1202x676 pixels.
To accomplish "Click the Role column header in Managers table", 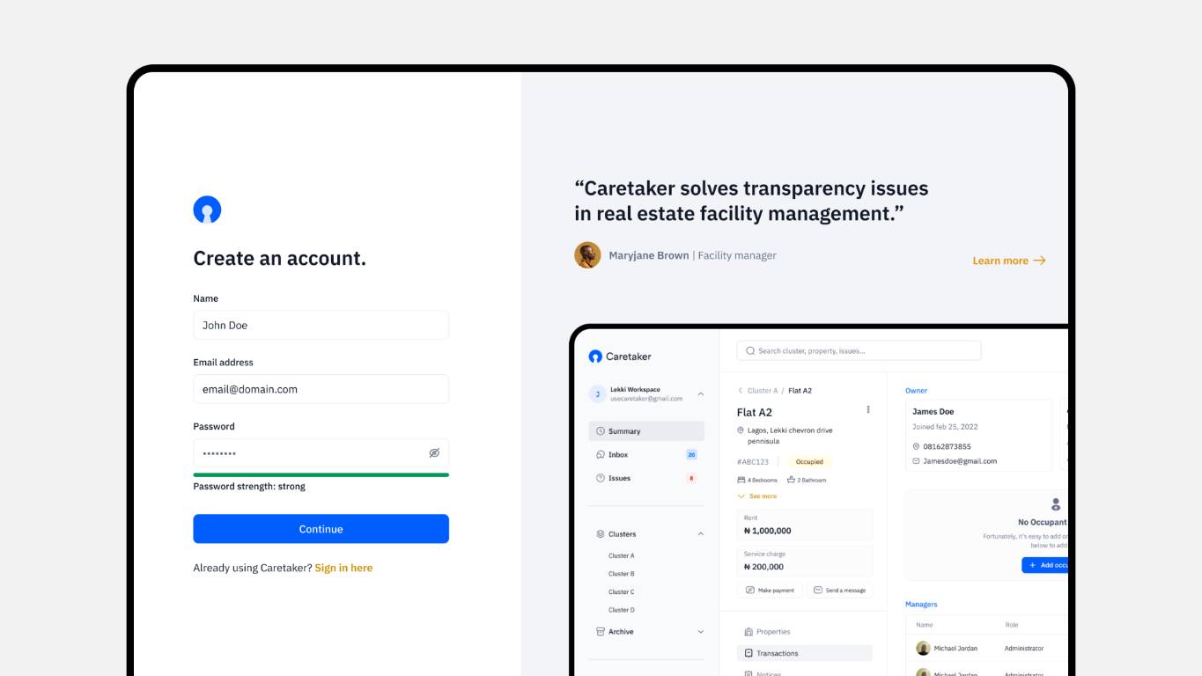I will pyautogui.click(x=1012, y=625).
